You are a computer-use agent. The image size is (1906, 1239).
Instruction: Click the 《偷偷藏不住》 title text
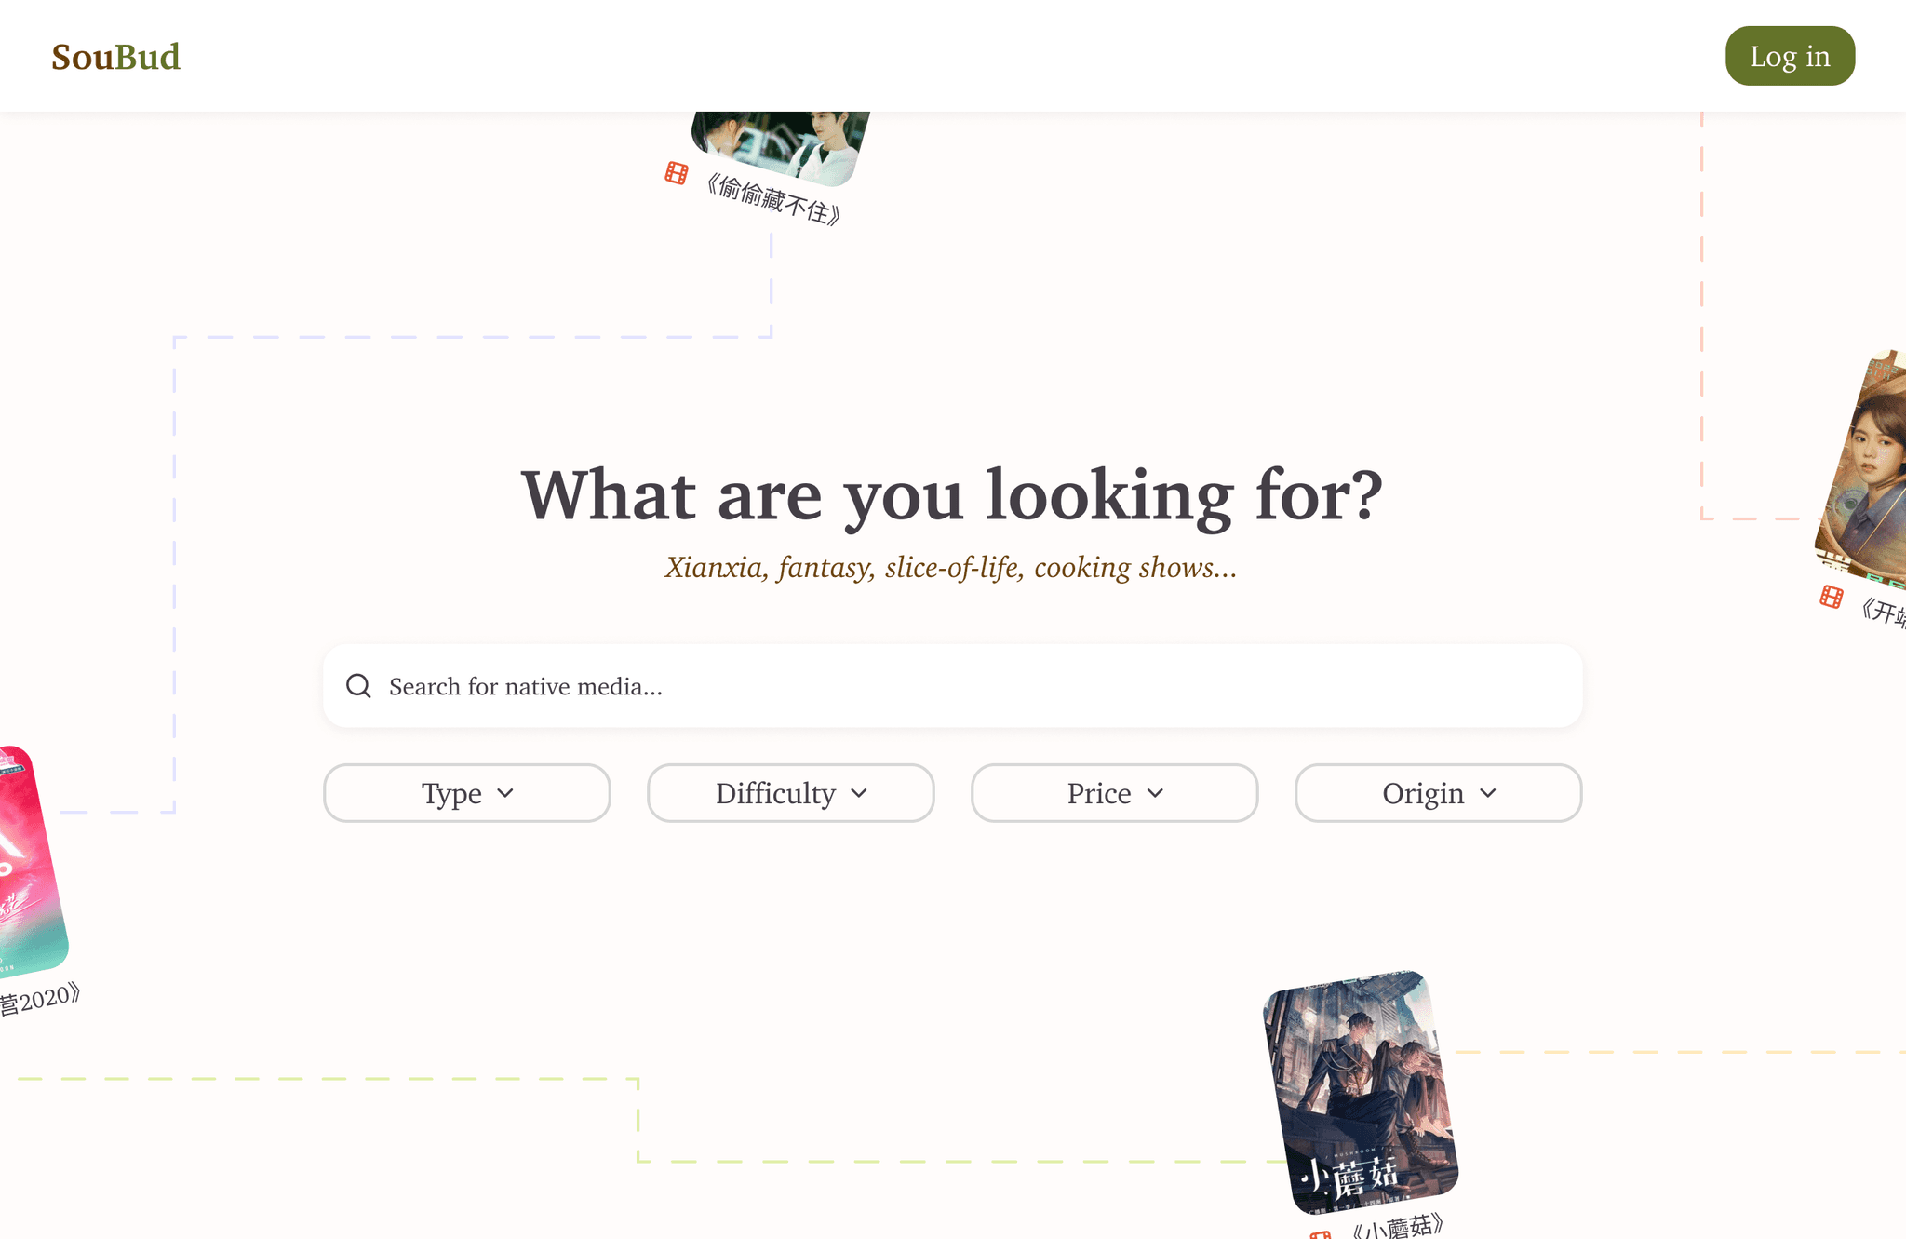coord(772,201)
